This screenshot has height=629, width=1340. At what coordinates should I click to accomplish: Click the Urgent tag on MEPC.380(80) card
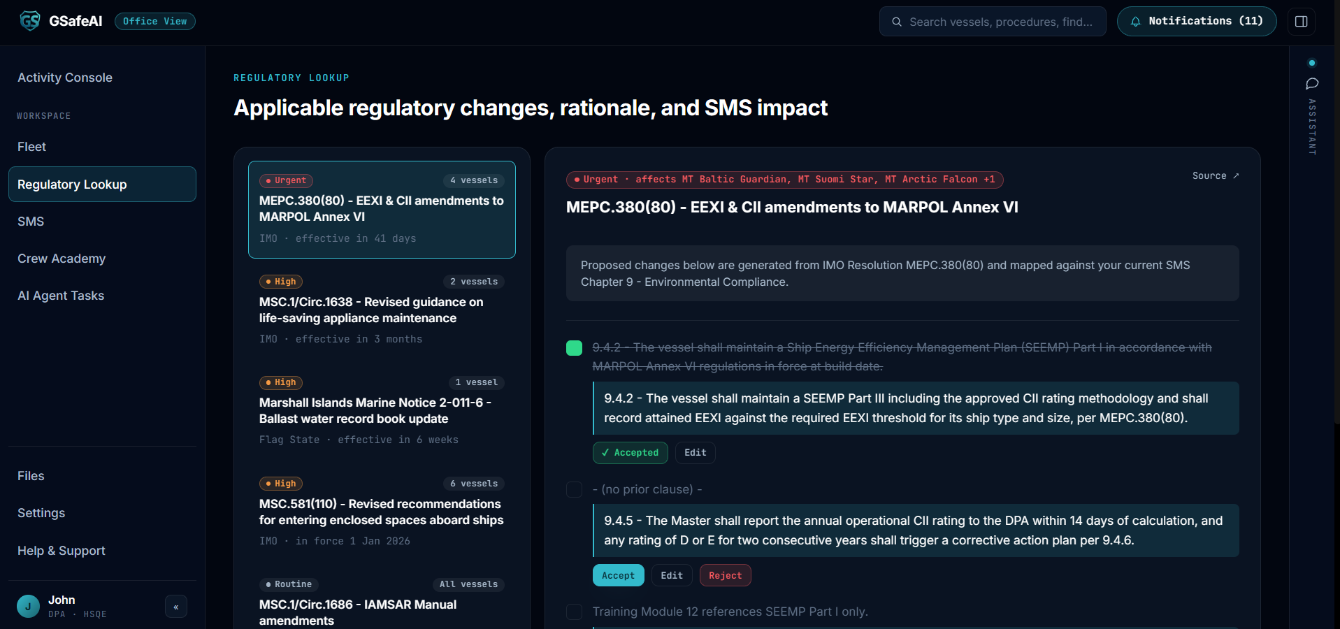pyautogui.click(x=286, y=180)
